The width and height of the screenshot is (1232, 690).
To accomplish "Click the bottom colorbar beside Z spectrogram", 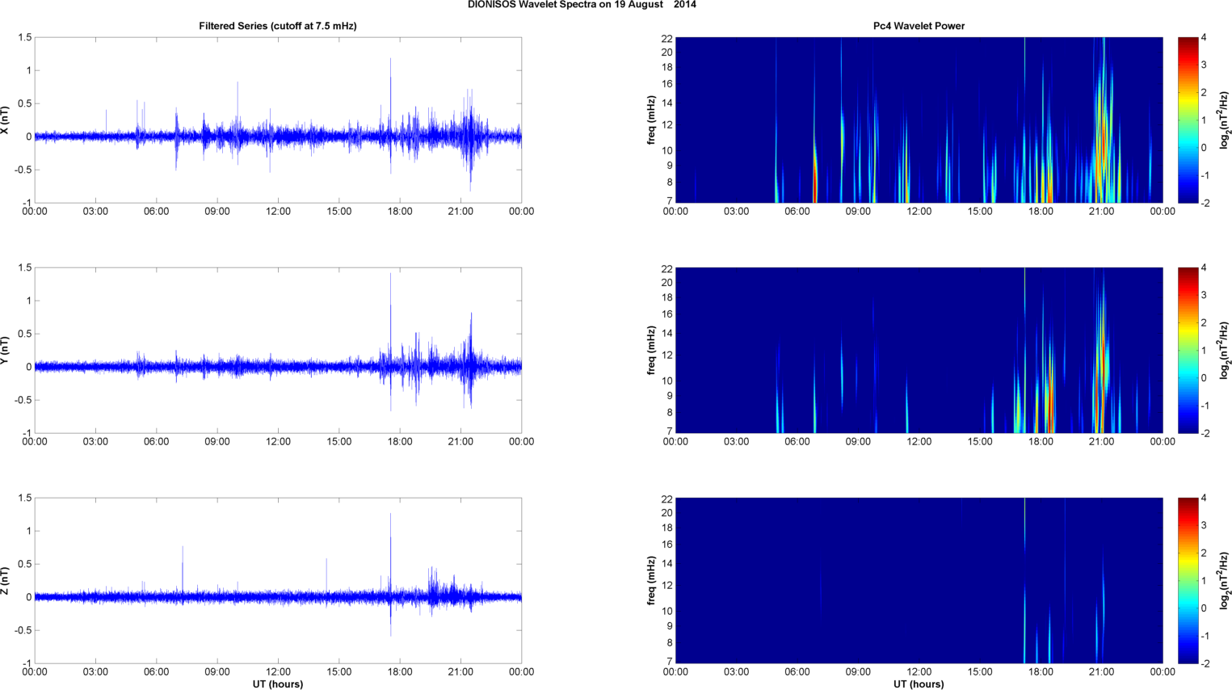I will coord(1188,581).
